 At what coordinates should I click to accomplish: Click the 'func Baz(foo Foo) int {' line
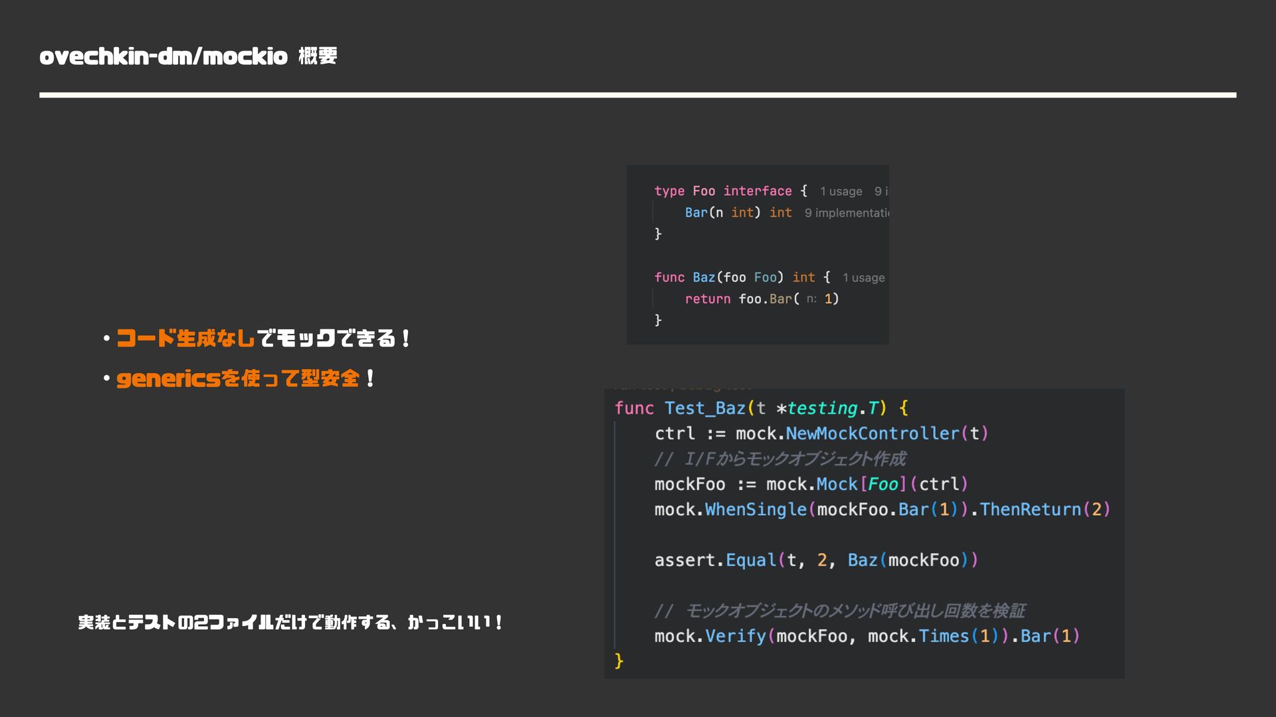742,278
